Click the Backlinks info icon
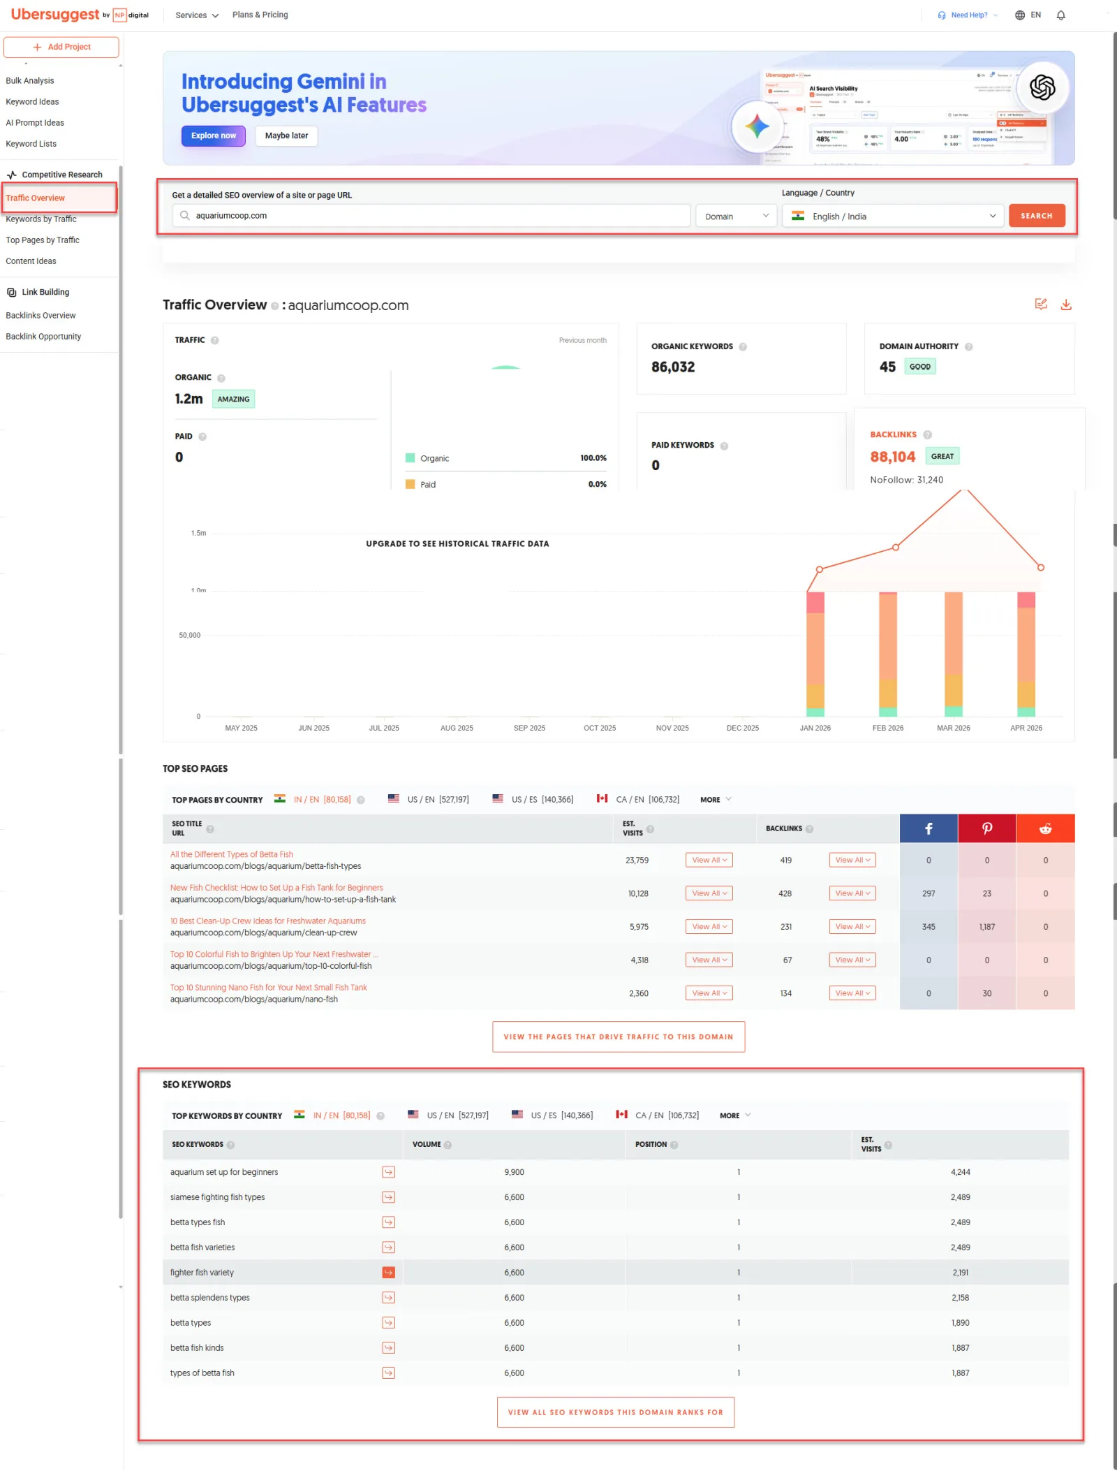This screenshot has height=1471, width=1117. 927,434
